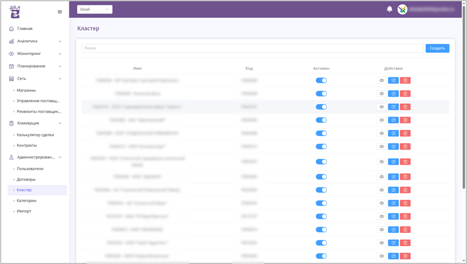This screenshot has height=264, width=467.
Task: Open Категории menu item
Action: [x=26, y=201]
